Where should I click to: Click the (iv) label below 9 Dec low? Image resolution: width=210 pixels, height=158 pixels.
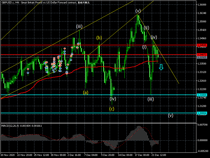(113, 99)
